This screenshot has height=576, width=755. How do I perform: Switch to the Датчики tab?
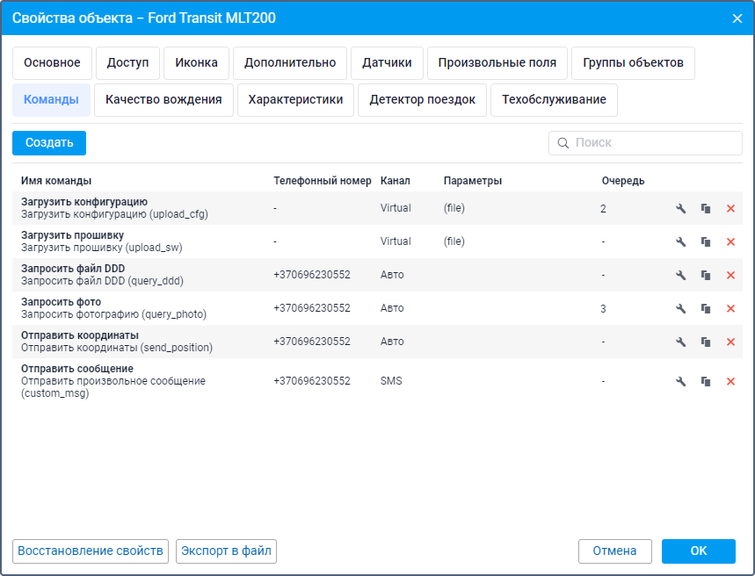coord(387,63)
